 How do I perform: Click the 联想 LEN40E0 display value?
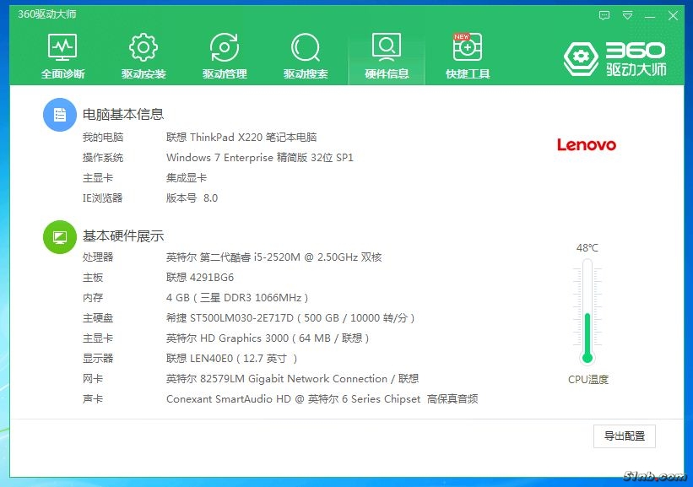pyautogui.click(x=231, y=359)
